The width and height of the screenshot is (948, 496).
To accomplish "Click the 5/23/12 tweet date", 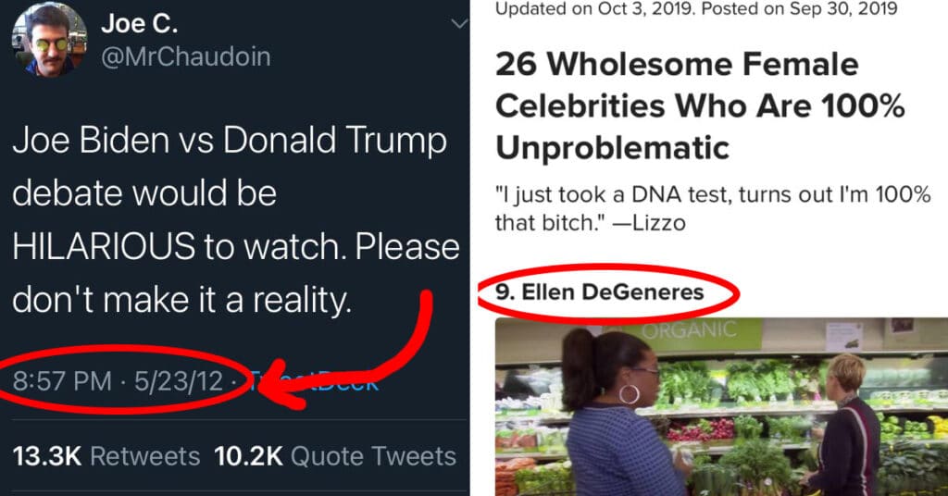I will click(x=181, y=379).
